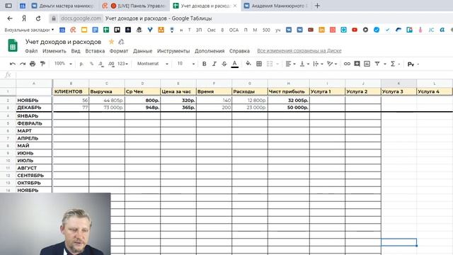The width and height of the screenshot is (453, 255).
Task: Open the Справка menu
Action: pos(239,51)
